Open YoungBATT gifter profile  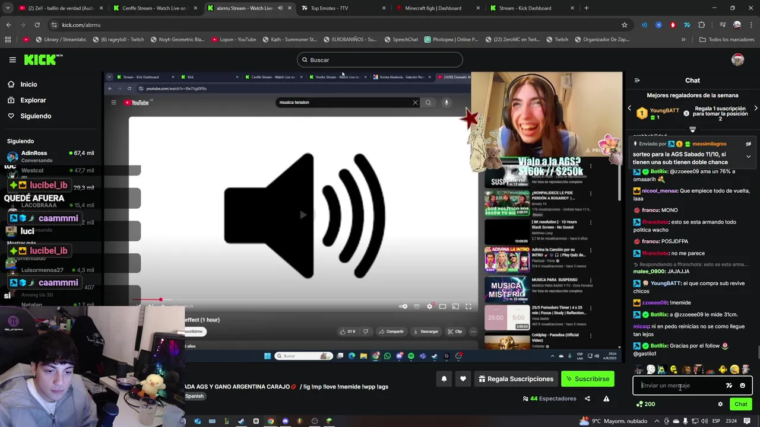(664, 110)
